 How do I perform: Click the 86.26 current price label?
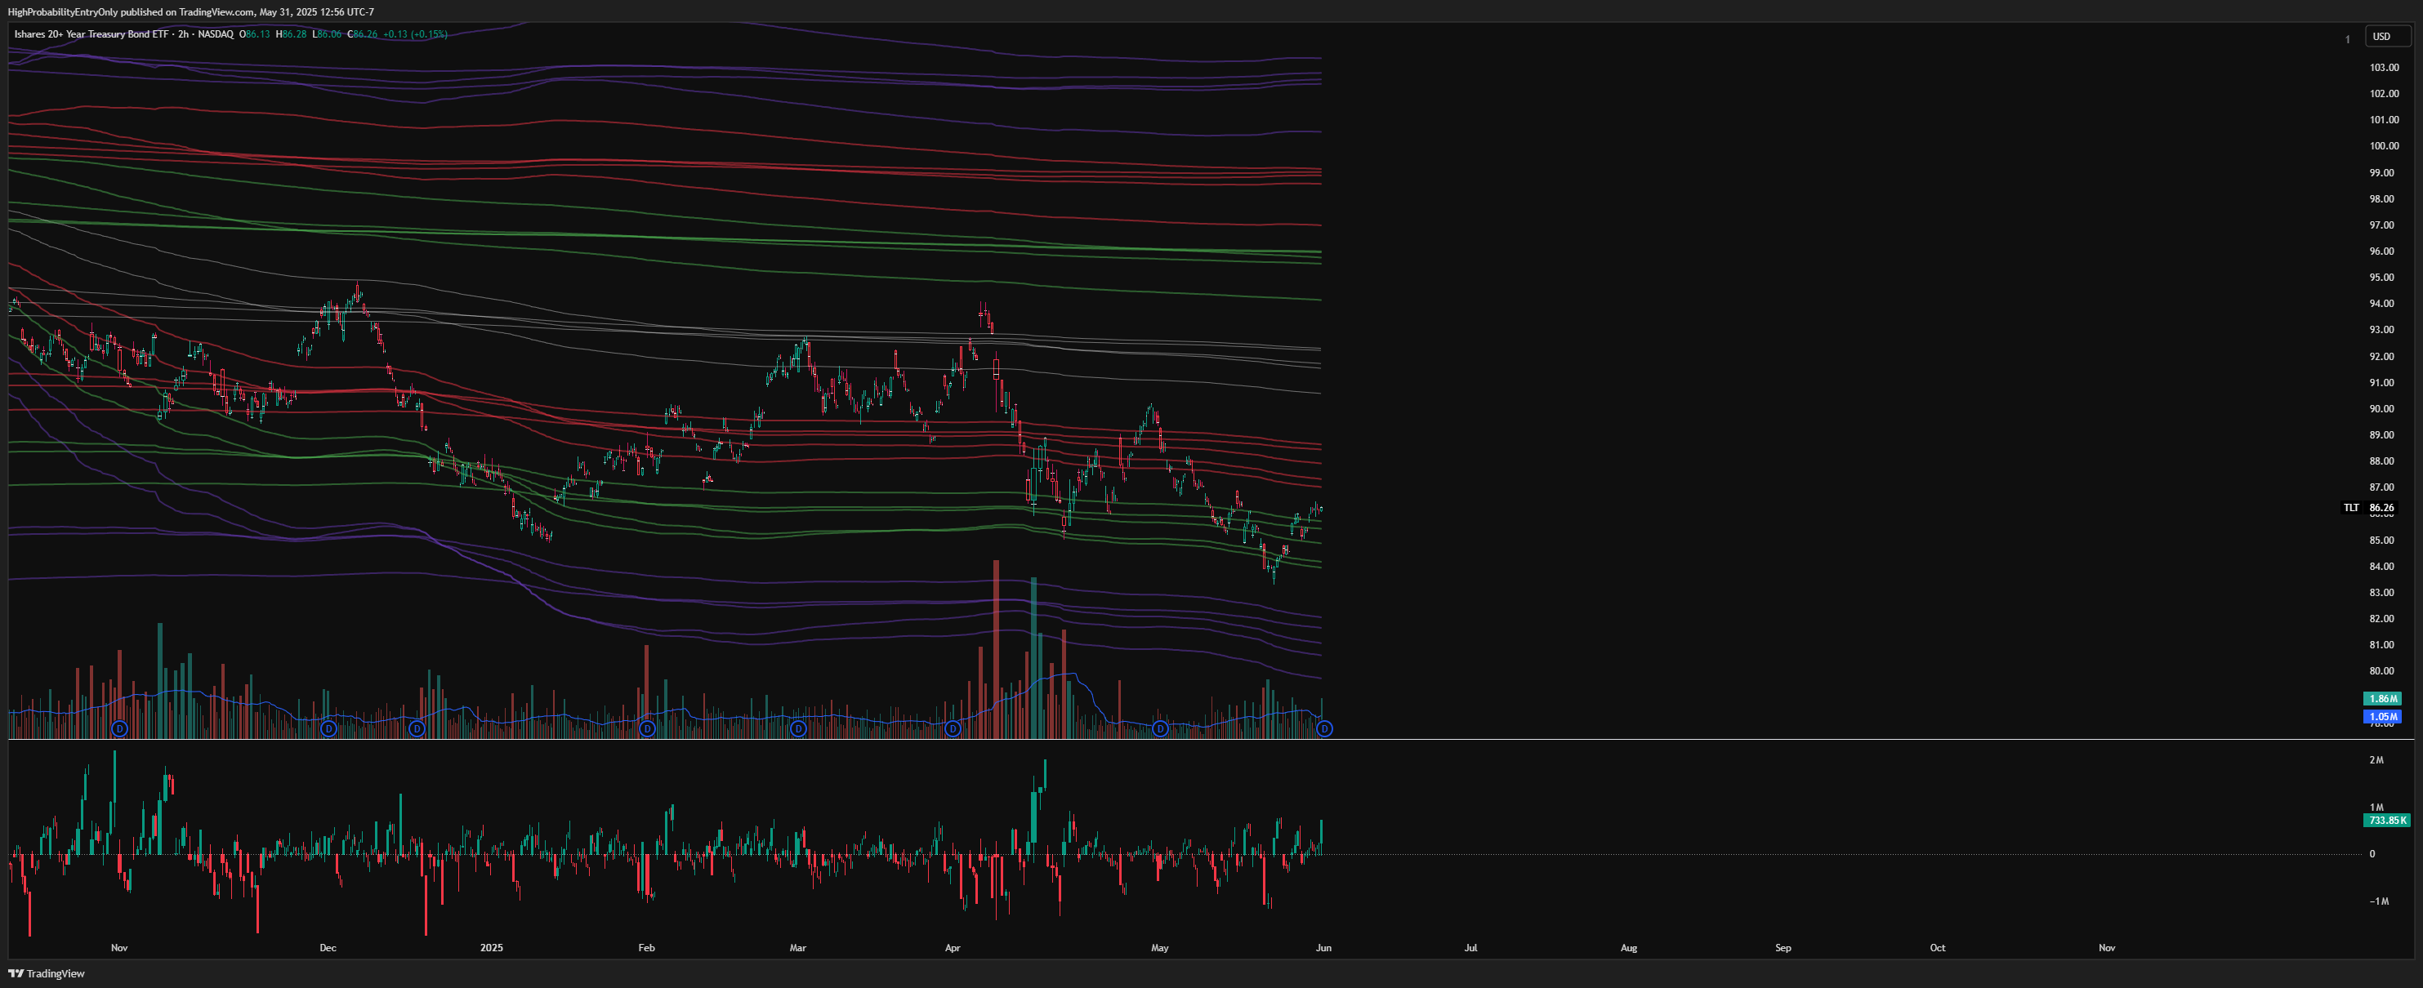point(2382,508)
